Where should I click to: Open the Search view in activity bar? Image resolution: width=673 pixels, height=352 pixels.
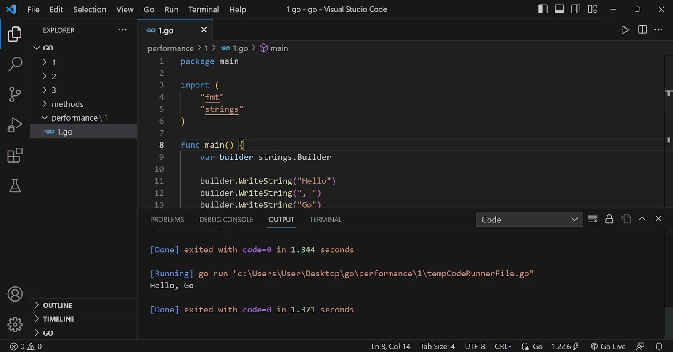coord(15,64)
